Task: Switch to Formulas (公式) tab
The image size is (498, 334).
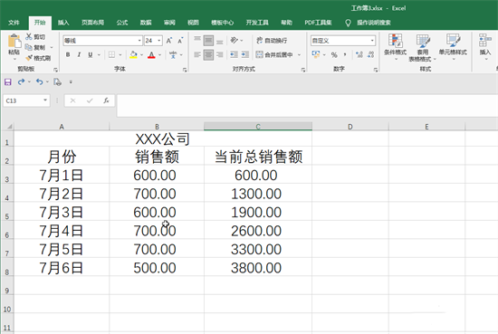Action: point(122,23)
